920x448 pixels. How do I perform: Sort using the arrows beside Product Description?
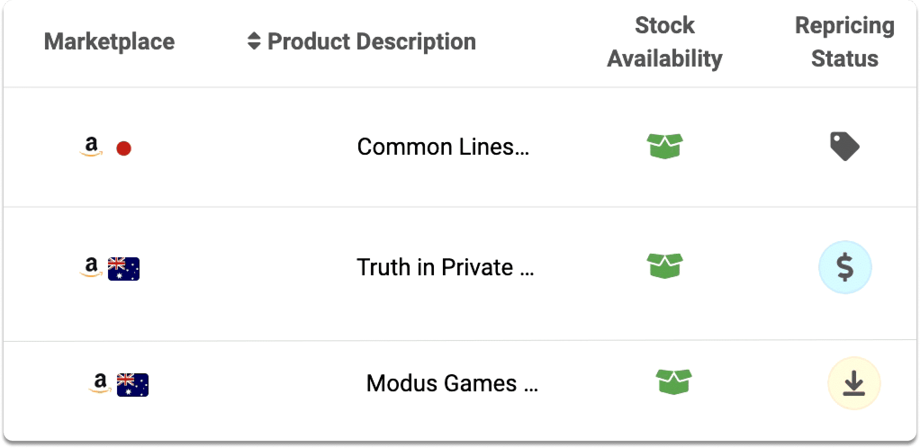click(x=254, y=41)
